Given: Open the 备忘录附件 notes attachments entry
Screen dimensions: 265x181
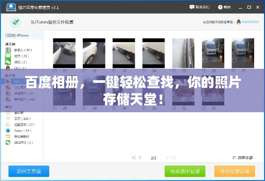Looking at the screenshot, I should point(17,137).
